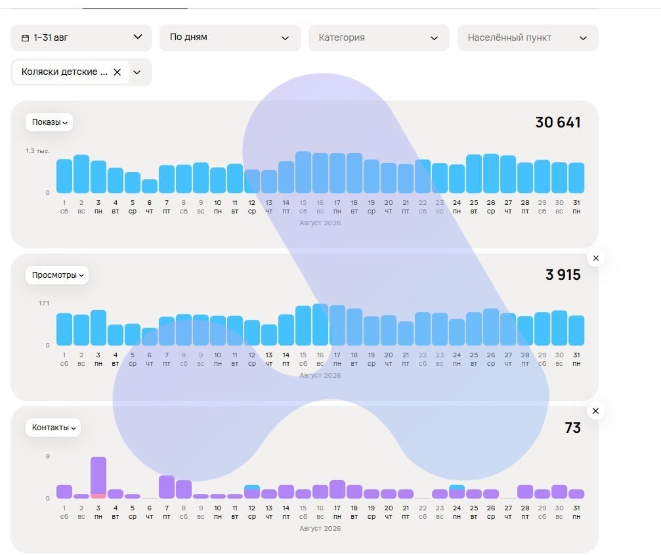This screenshot has width=661, height=555.
Task: Pick the Просмотры bar for 21 пт
Action: 406,334
